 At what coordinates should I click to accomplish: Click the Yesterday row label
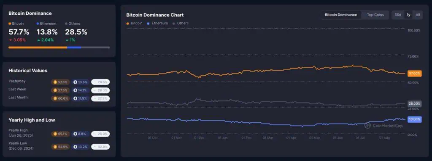click(x=17, y=81)
